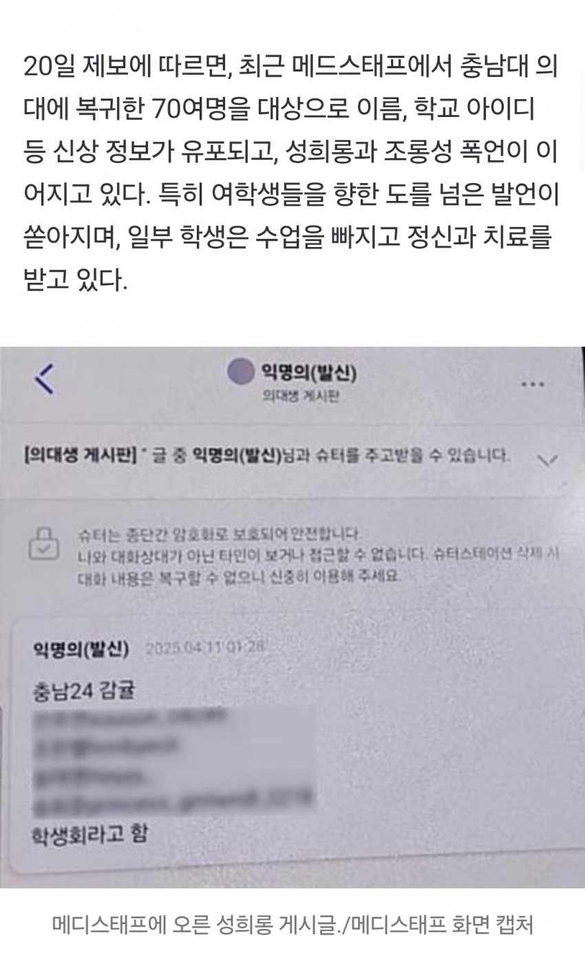585x962 pixels.
Task: Select the 학생회라고 함 message line
Action: 90,835
